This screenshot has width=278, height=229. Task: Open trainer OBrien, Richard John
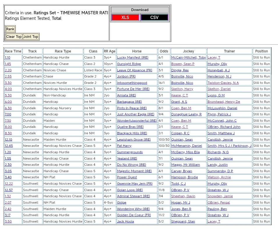(224, 127)
